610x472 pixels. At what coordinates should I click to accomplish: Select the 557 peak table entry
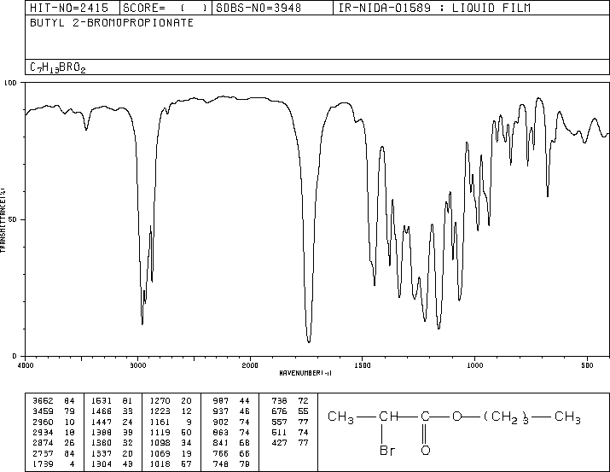coord(290,422)
